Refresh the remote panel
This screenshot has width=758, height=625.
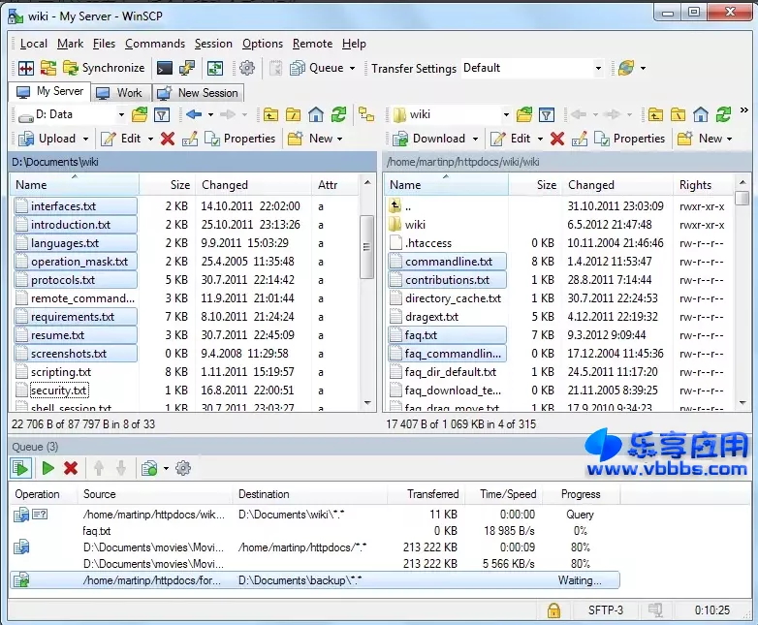tap(723, 115)
